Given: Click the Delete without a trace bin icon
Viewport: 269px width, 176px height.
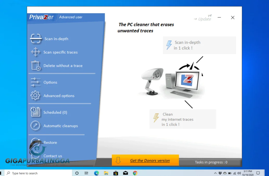Looking at the screenshot, I should pyautogui.click(x=36, y=66).
